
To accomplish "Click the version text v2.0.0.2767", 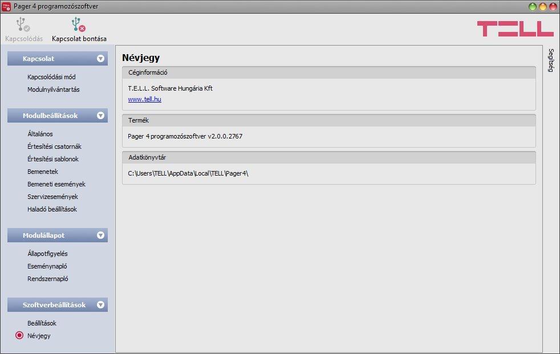I will tap(225, 136).
